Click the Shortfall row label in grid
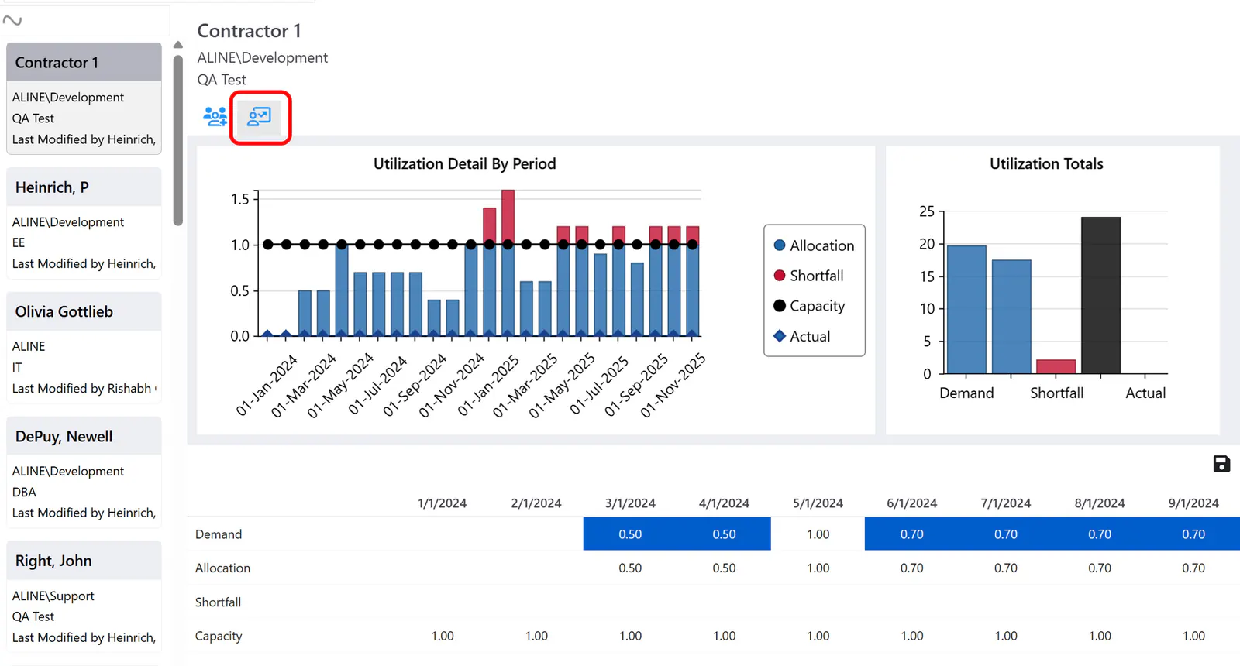Viewport: 1240px width, 666px height. pyautogui.click(x=218, y=602)
